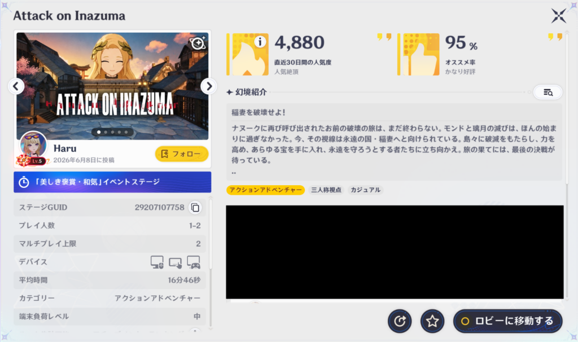
Task: Select the 三人称視点 tag
Action: [326, 190]
